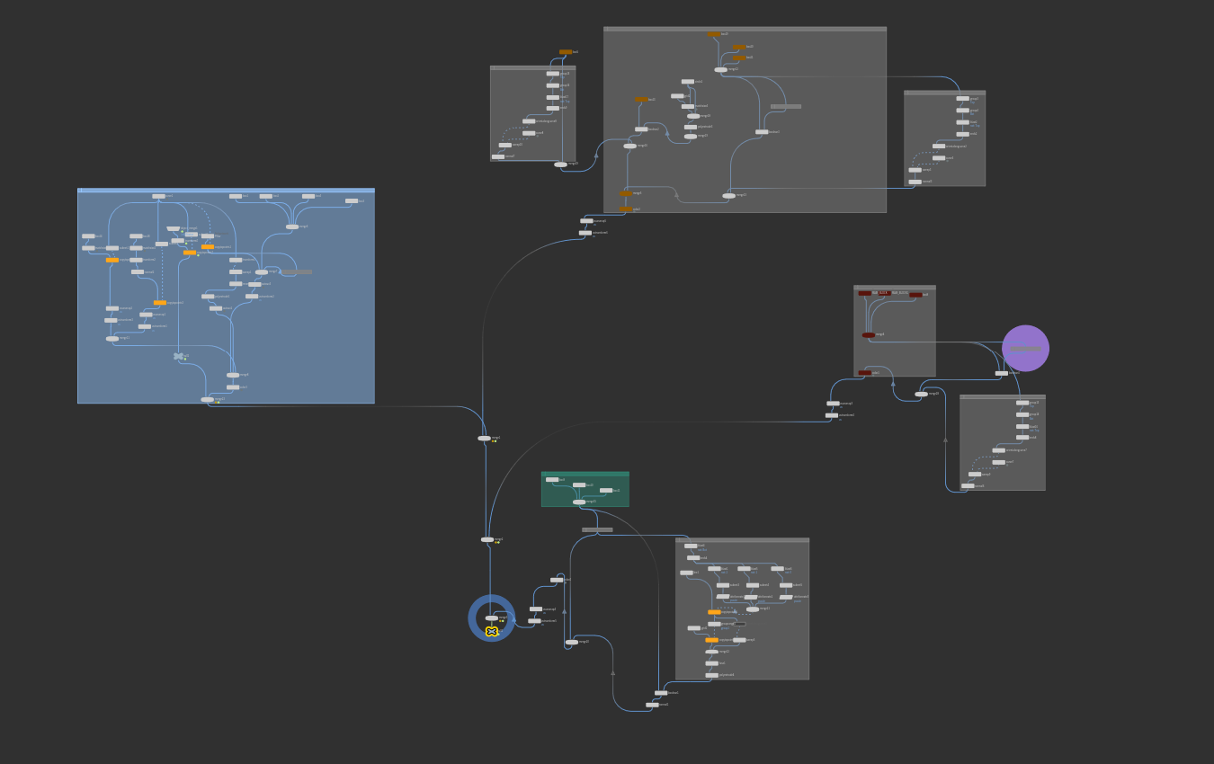Select the leftmost orange copytopoints node in blue box
Viewport: 1214px width, 764px height.
tap(112, 260)
